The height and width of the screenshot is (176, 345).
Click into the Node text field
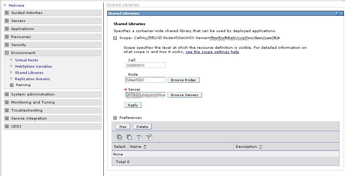[x=145, y=80]
